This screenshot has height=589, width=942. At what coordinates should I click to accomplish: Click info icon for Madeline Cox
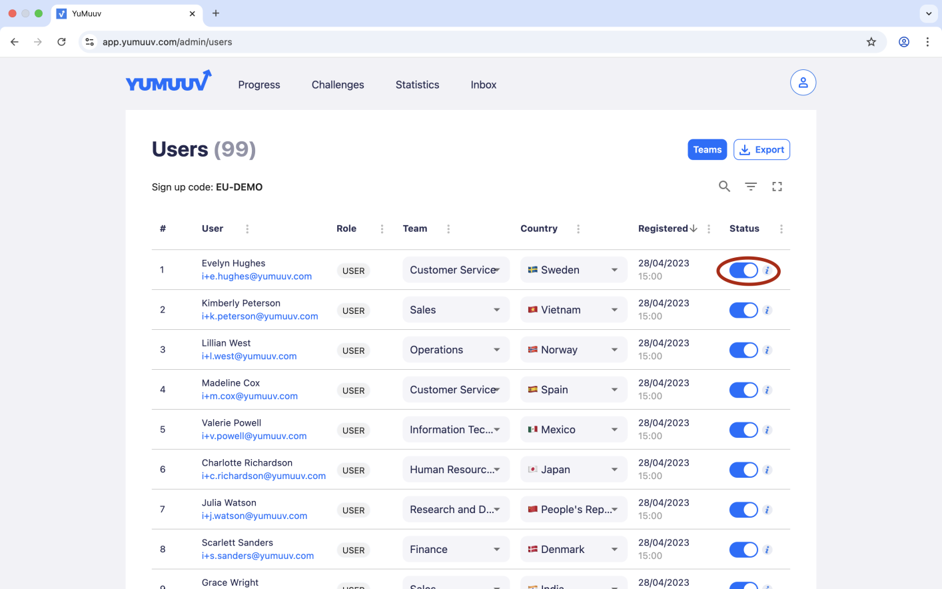pos(767,390)
